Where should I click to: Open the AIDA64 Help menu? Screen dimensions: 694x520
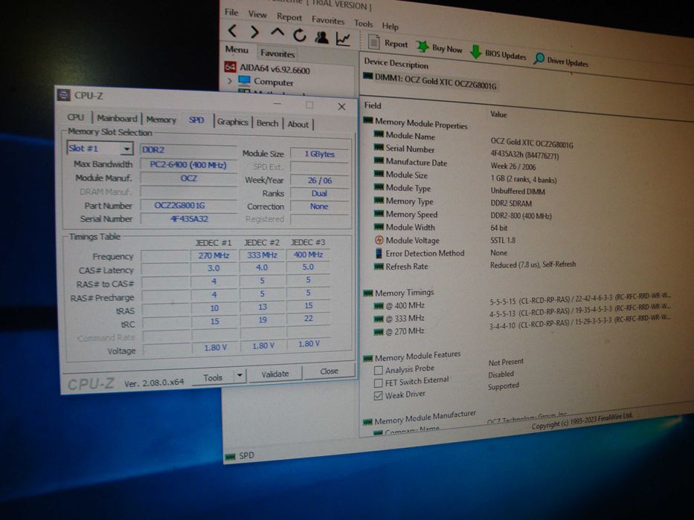[x=390, y=26]
